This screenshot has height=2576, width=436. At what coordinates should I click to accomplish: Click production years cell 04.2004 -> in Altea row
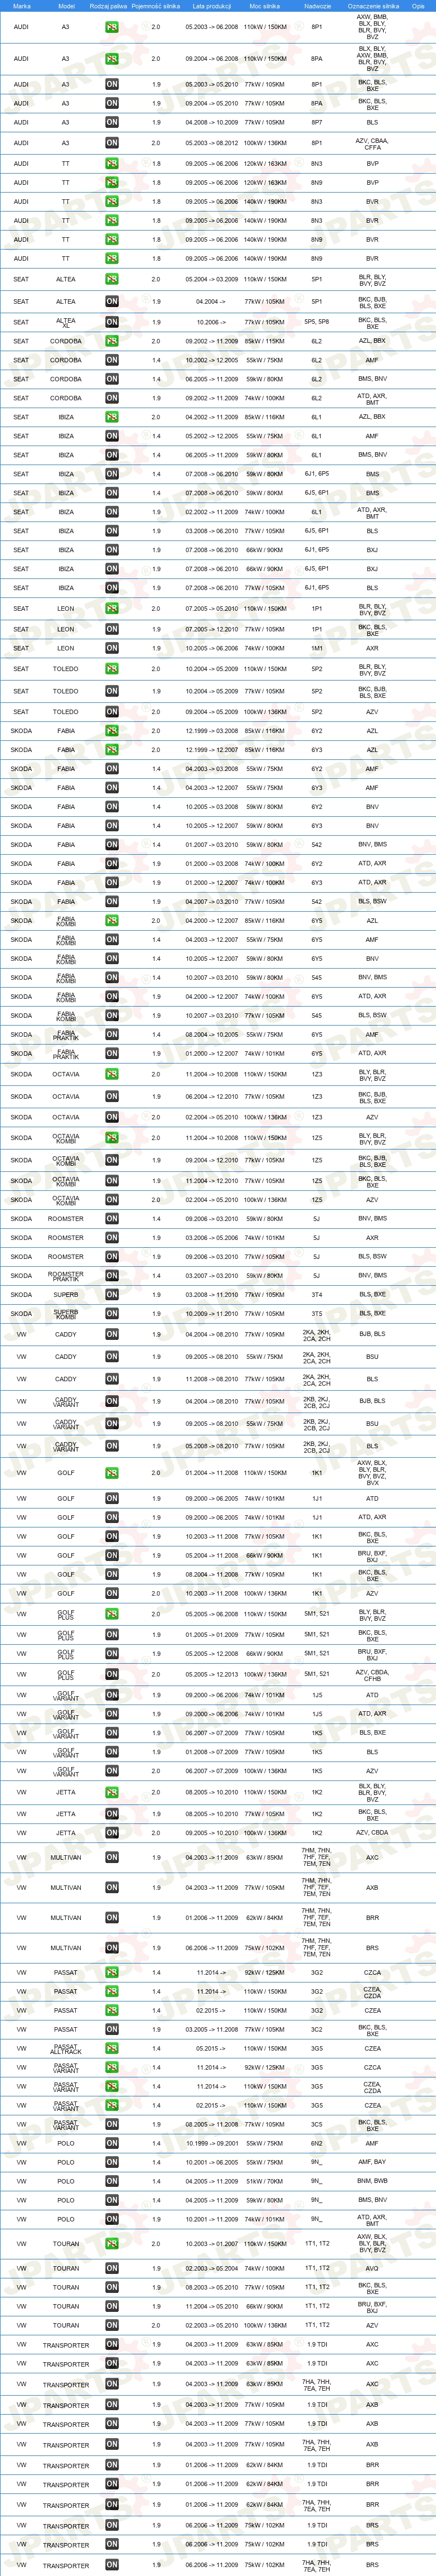pos(211,301)
